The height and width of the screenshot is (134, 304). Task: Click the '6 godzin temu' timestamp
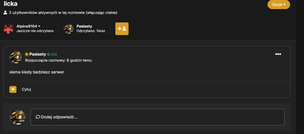(x=79, y=60)
